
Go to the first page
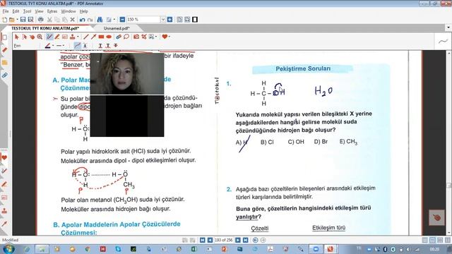[203, 240]
